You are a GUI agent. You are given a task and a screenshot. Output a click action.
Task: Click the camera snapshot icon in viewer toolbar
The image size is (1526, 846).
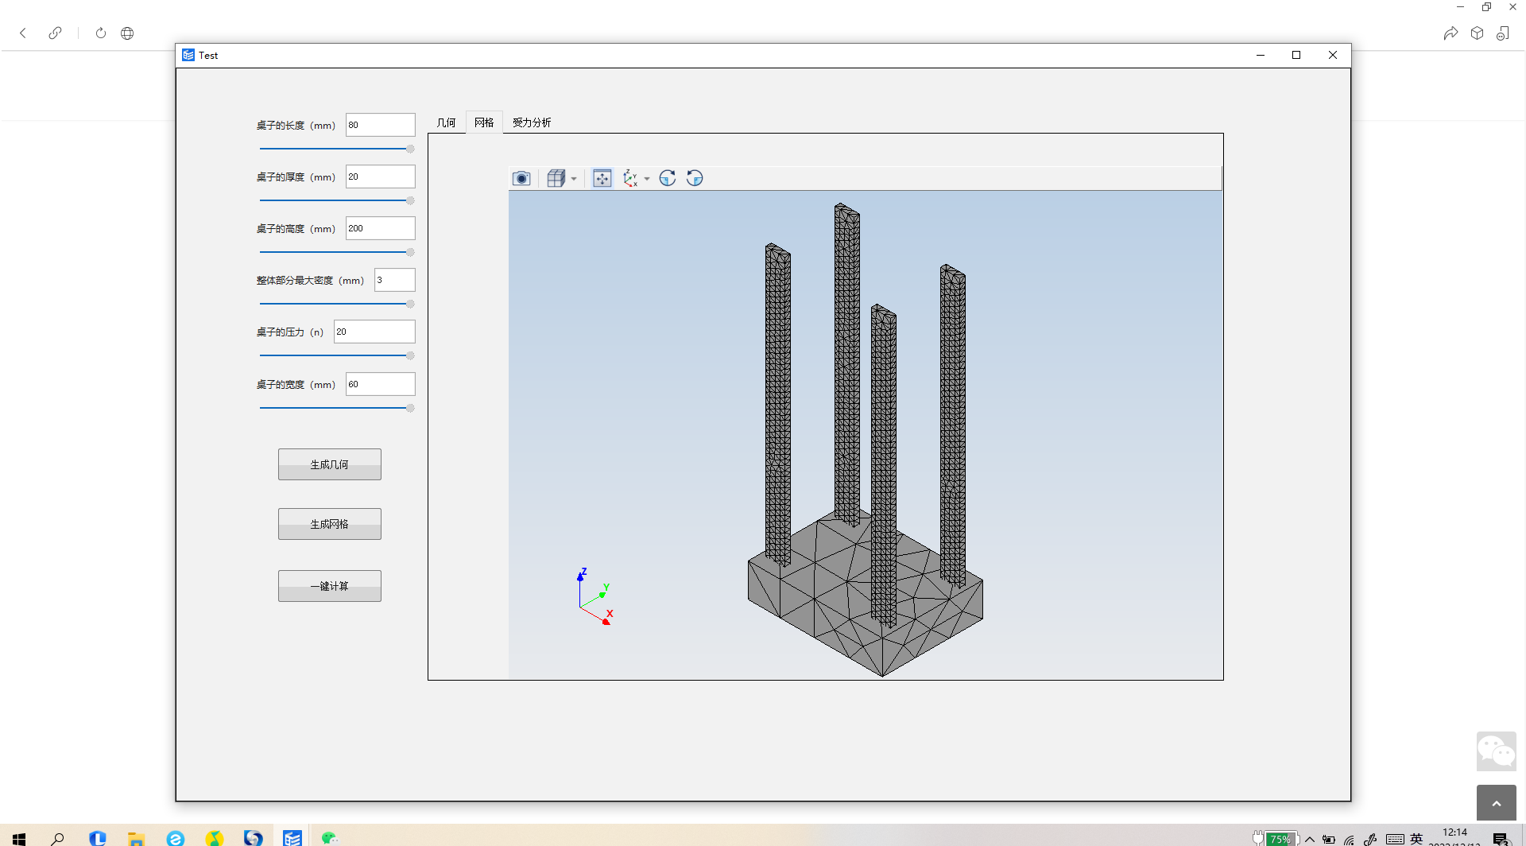521,178
